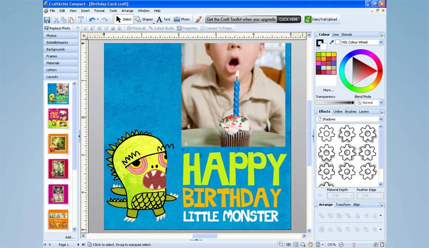This screenshot has height=248, width=429.
Task: Click the canvas vertical scrollbar down arrow
Action: (309, 231)
